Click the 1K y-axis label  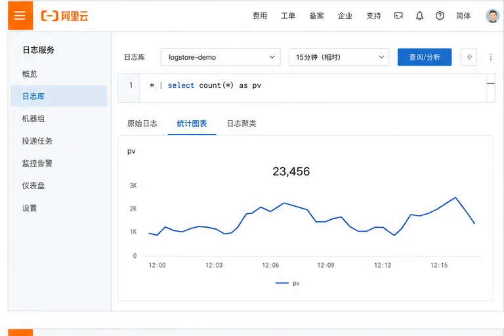(133, 232)
